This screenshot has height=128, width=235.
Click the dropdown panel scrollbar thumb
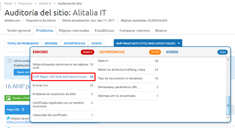(228, 106)
